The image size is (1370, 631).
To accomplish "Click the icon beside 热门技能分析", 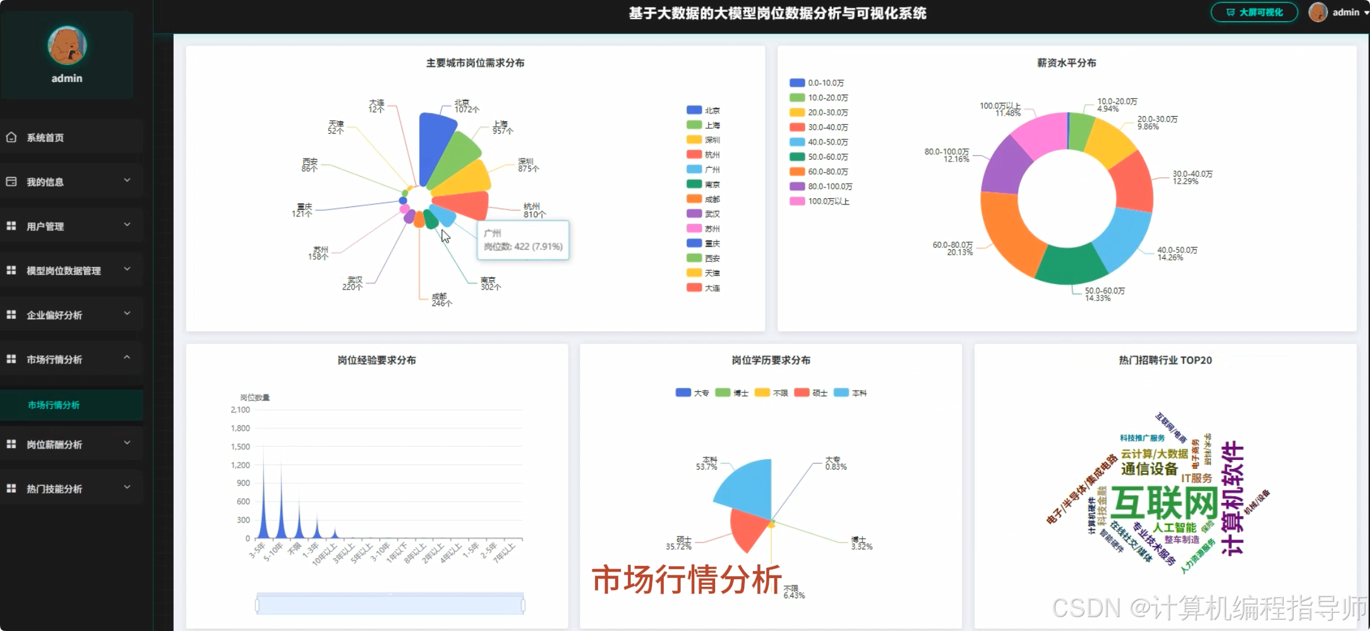I will pyautogui.click(x=11, y=487).
